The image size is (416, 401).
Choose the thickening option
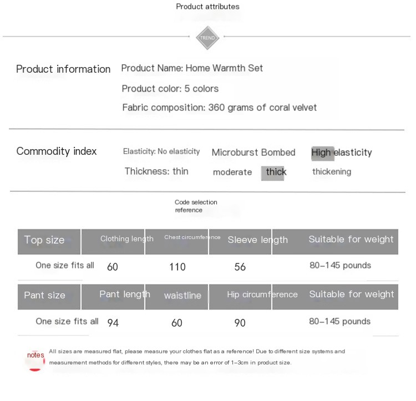pyautogui.click(x=332, y=172)
